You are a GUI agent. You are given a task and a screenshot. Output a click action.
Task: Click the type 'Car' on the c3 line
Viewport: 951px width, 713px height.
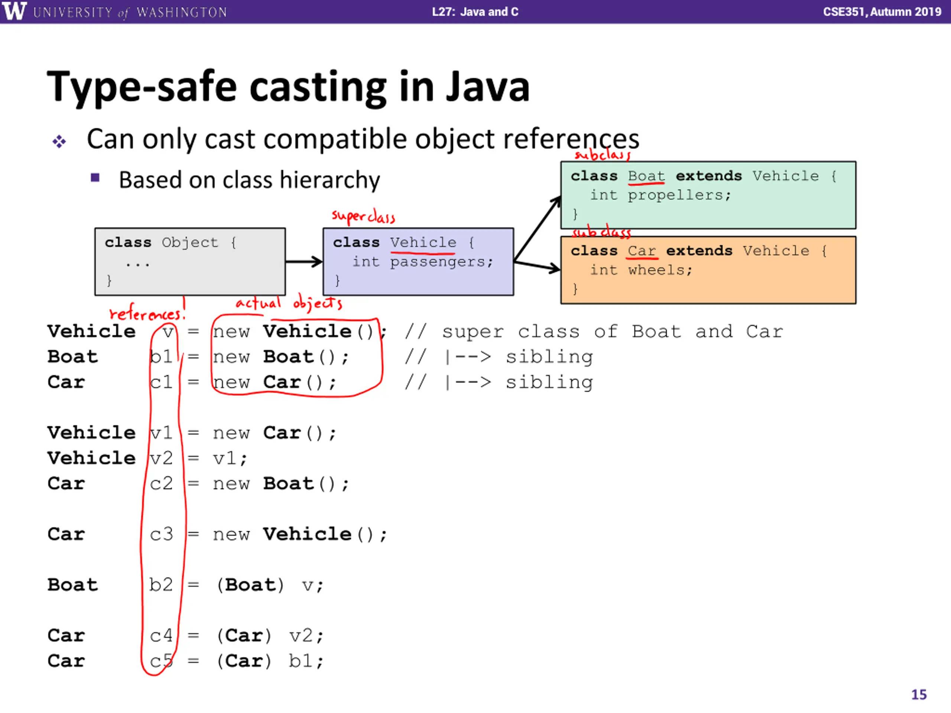coord(66,535)
